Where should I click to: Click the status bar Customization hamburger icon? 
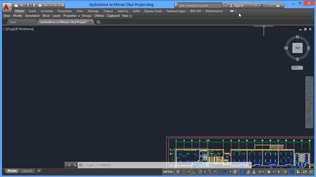[311, 172]
